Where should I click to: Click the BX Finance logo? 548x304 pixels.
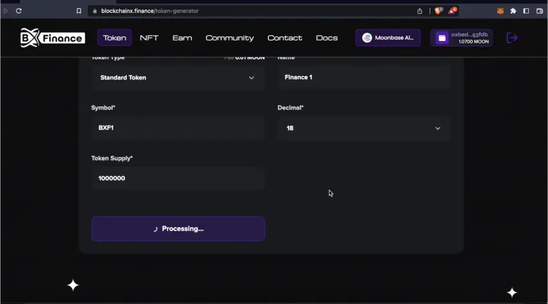tap(52, 38)
